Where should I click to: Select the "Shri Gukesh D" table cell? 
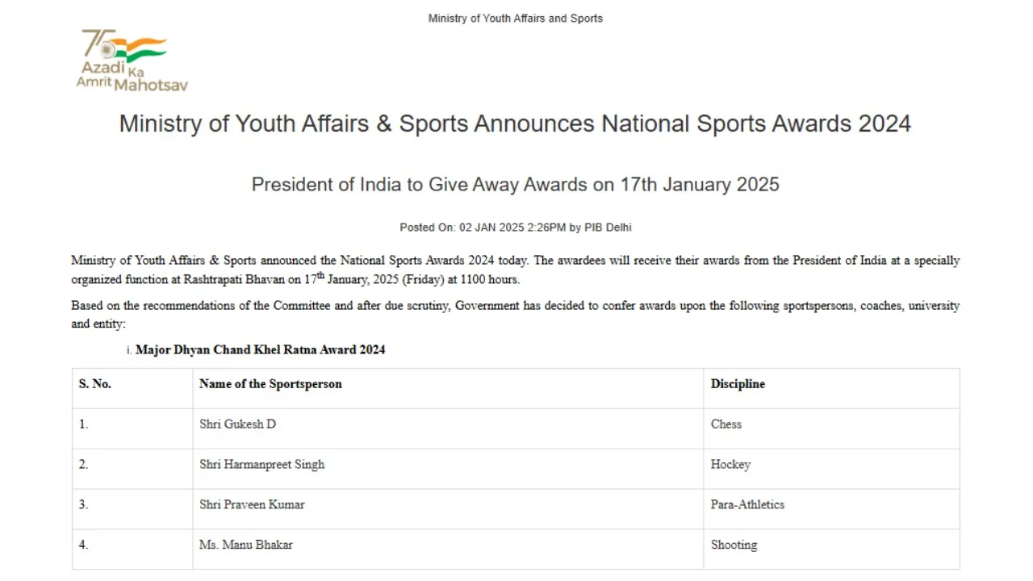click(237, 424)
